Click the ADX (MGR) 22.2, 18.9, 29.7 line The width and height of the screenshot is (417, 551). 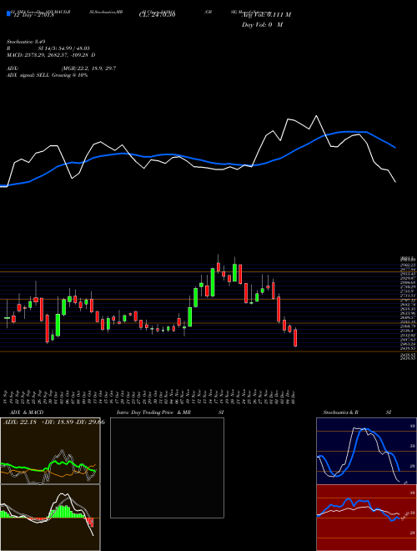(61, 68)
